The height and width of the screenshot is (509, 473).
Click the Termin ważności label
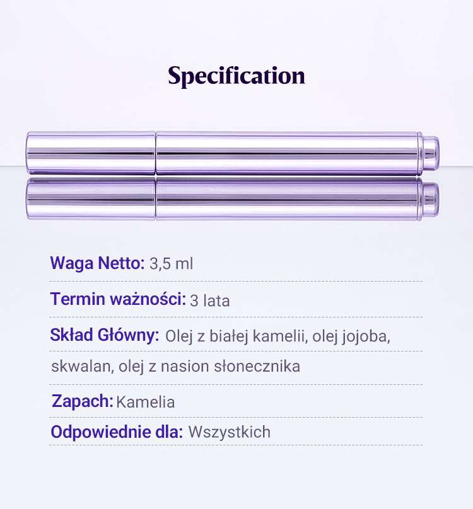[118, 299]
